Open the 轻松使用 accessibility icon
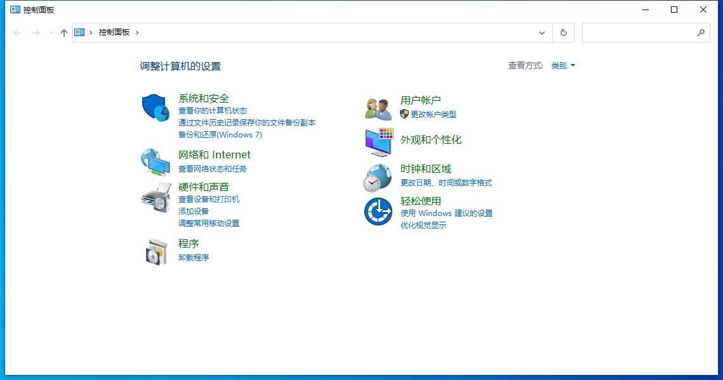Image resolution: width=723 pixels, height=380 pixels. point(378,212)
